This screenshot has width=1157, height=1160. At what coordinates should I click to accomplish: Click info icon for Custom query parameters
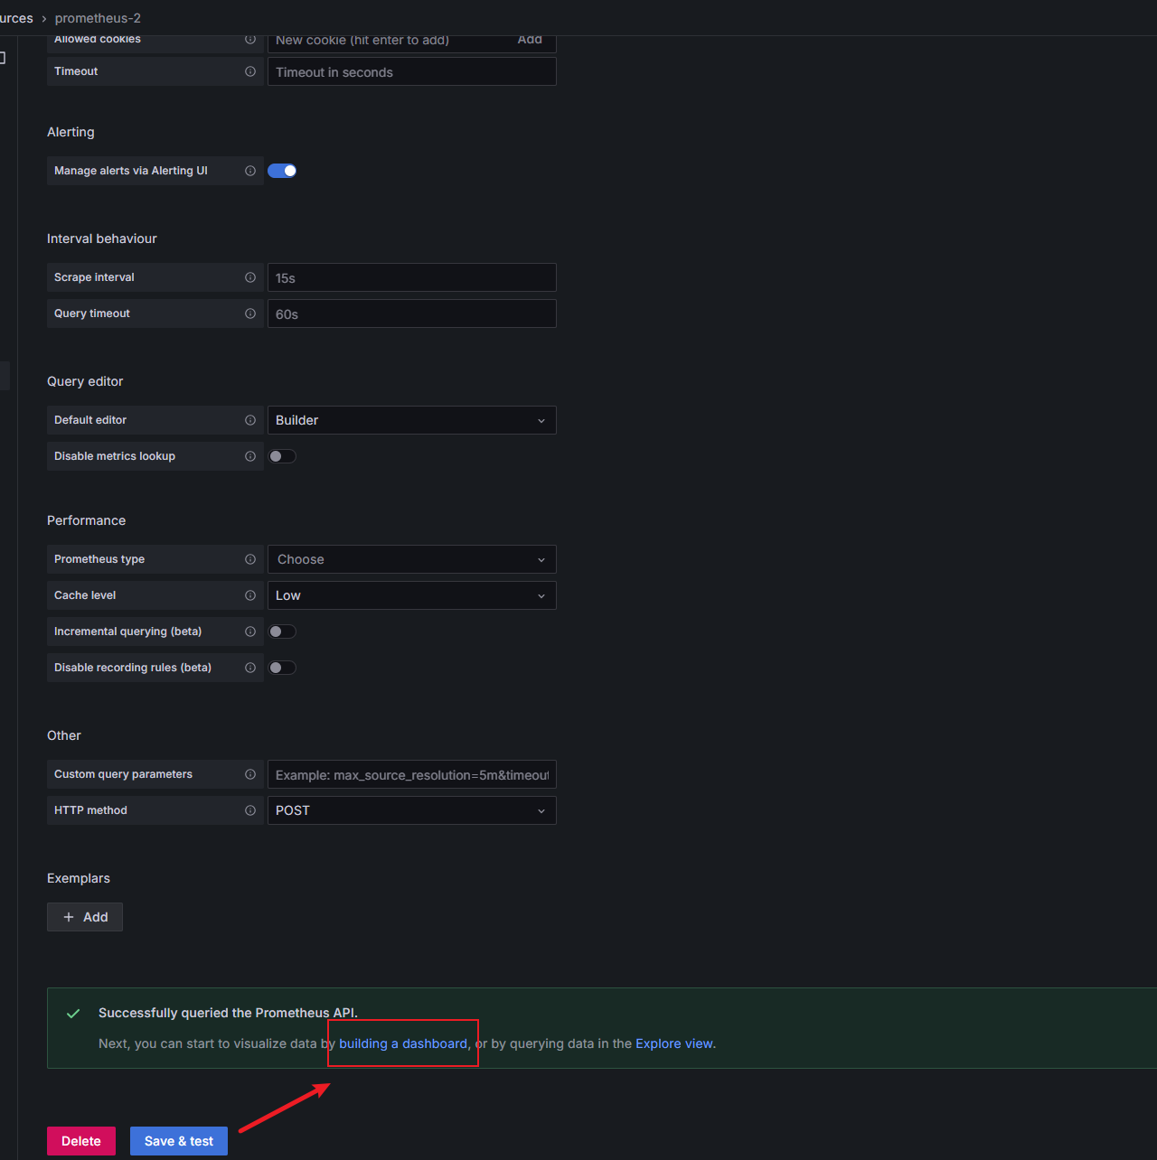point(250,774)
